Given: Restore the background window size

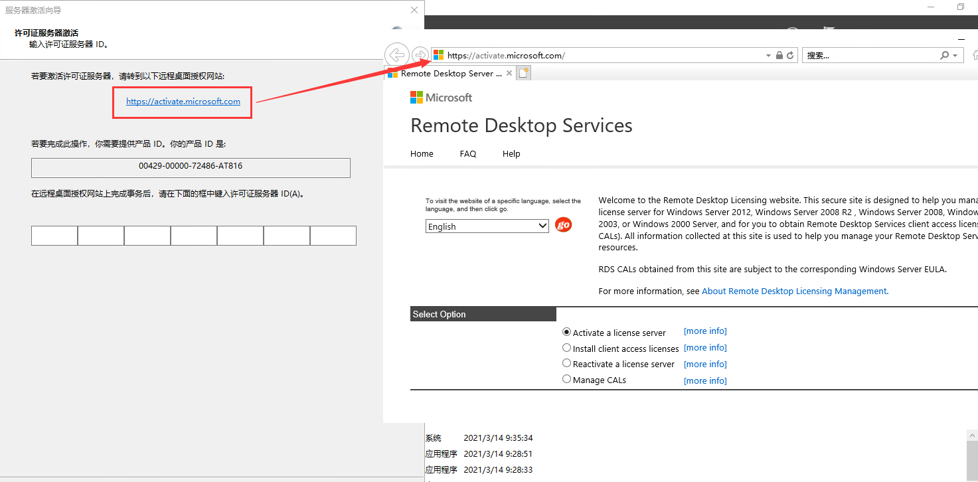Looking at the screenshot, I should tap(961, 7).
